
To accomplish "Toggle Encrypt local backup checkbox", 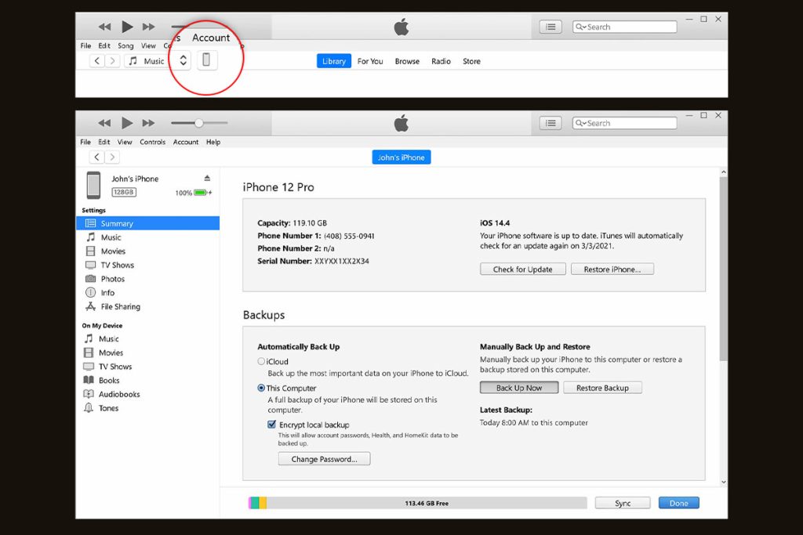I will tap(272, 424).
